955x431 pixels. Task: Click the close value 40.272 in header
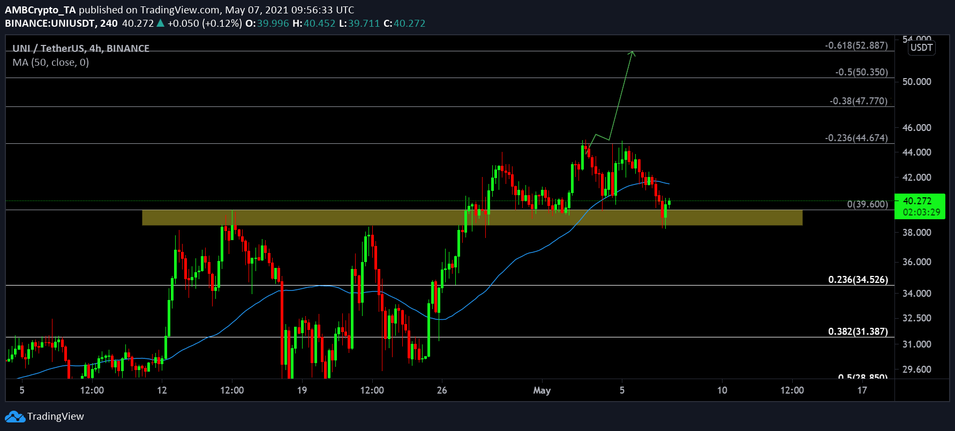409,24
